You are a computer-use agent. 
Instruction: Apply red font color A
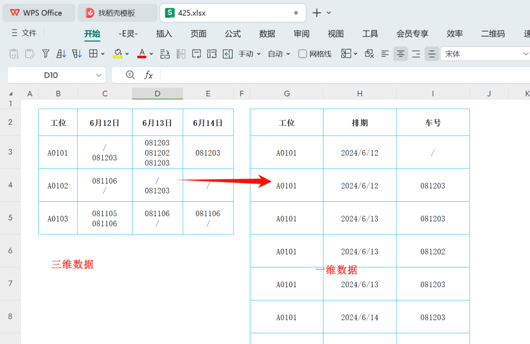tap(142, 54)
